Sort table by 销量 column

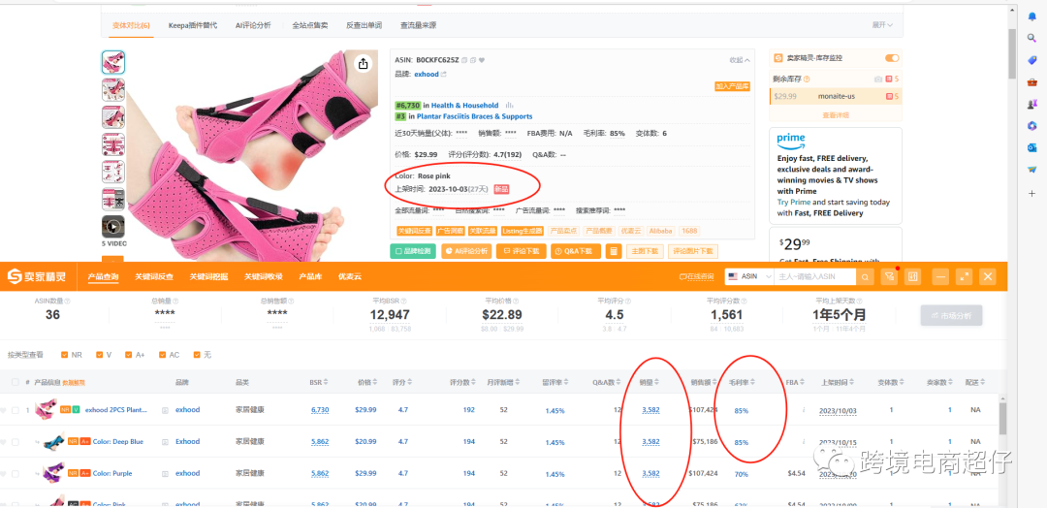[x=650, y=383]
